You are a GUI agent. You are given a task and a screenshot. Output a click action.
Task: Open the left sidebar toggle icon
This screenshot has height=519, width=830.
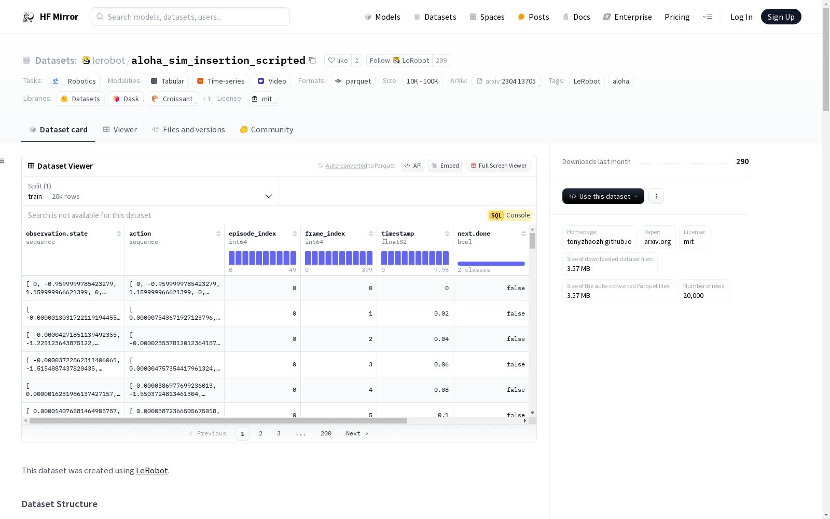[2, 161]
